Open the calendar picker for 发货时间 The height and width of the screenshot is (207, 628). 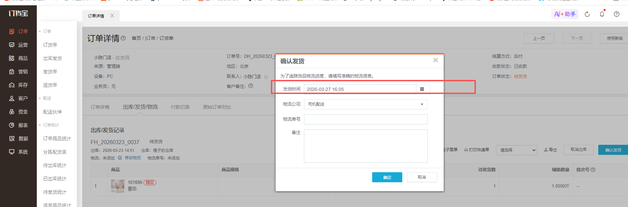422,89
